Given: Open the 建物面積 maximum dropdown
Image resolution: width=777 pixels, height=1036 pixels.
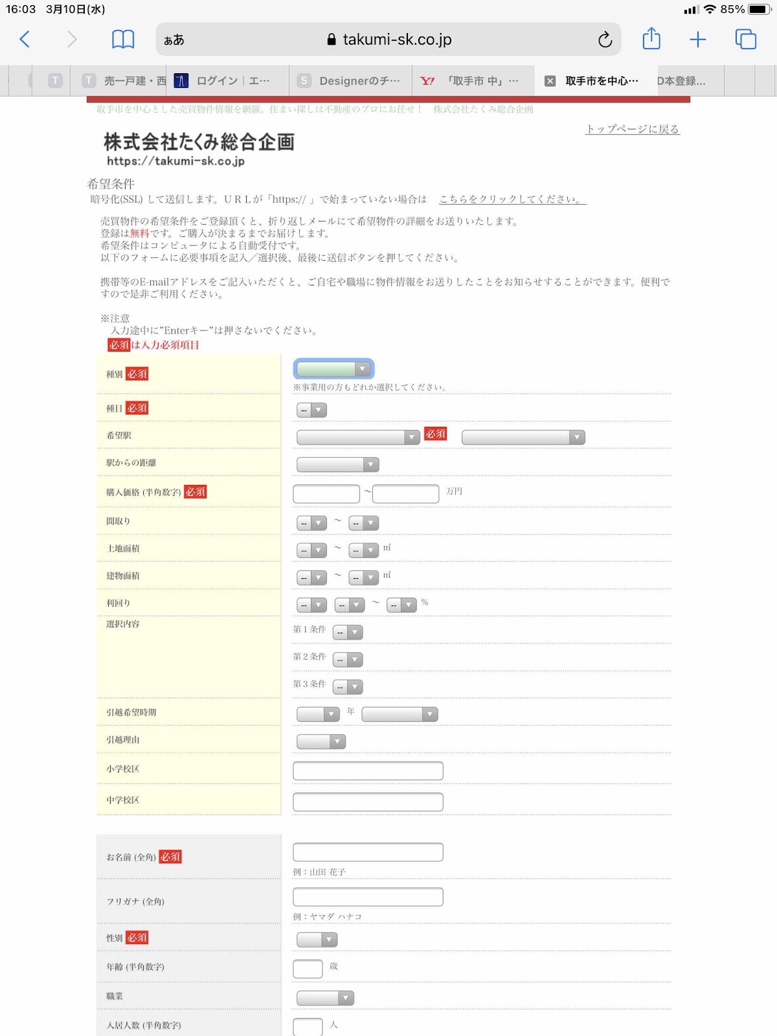Looking at the screenshot, I should (363, 577).
